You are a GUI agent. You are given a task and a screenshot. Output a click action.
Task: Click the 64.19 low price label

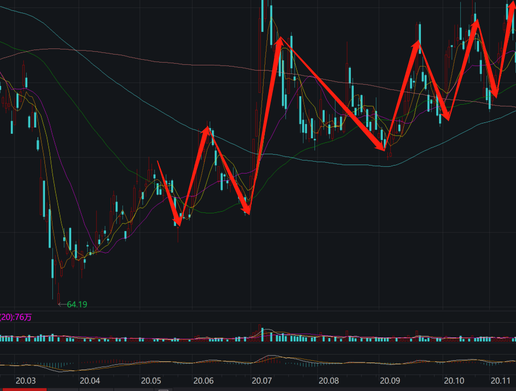coord(77,304)
